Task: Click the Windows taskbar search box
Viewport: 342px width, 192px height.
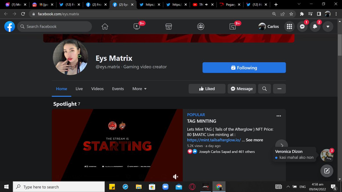Action: click(59, 187)
